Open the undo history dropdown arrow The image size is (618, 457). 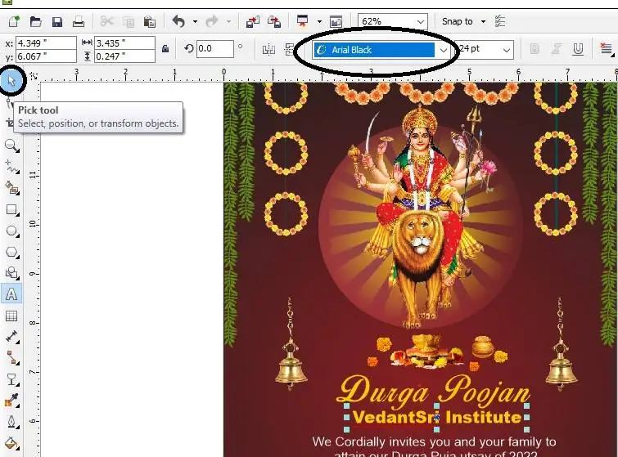point(195,21)
